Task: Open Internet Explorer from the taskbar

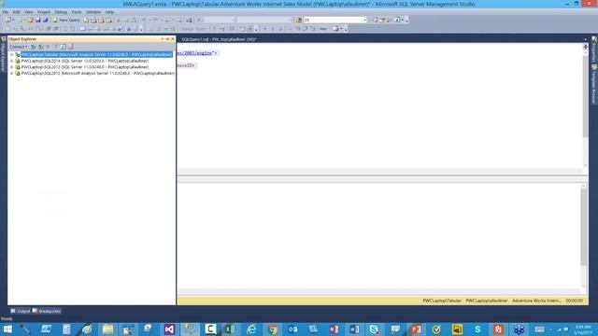Action: pyautogui.click(x=251, y=329)
